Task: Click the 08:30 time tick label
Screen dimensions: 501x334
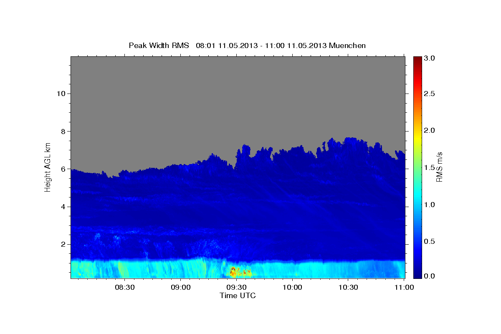Action: [x=125, y=287]
